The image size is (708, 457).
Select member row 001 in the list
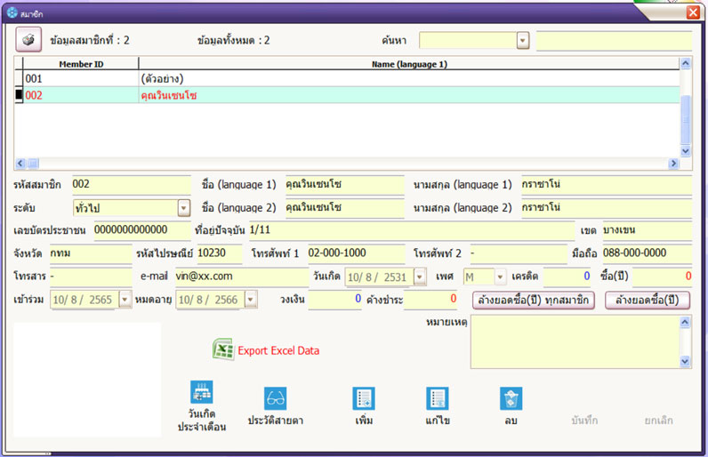pos(80,79)
